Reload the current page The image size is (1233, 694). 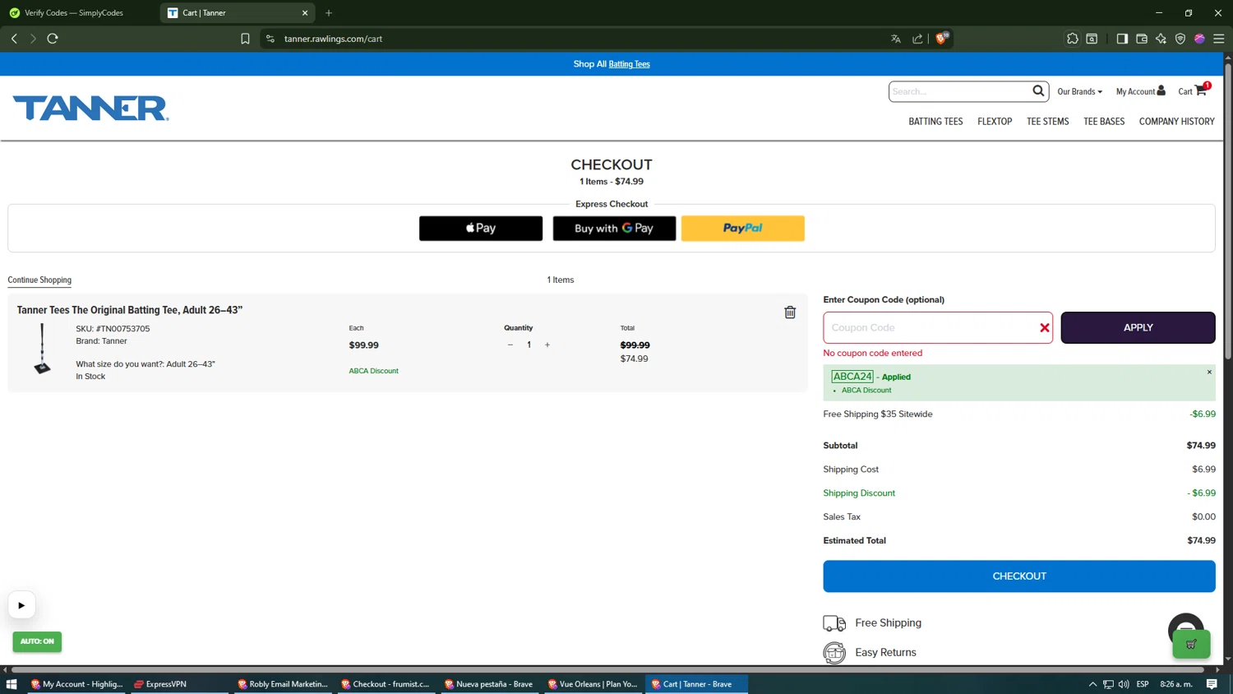click(53, 39)
